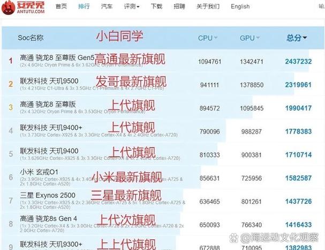Select CPU score 636465
This screenshot has width=325, height=250.
pos(209,202)
